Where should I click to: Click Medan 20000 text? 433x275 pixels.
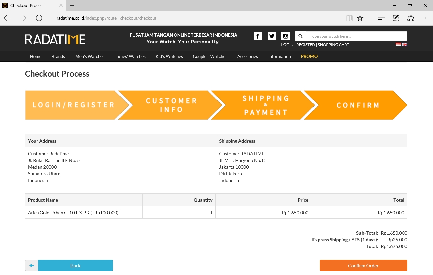(42, 167)
